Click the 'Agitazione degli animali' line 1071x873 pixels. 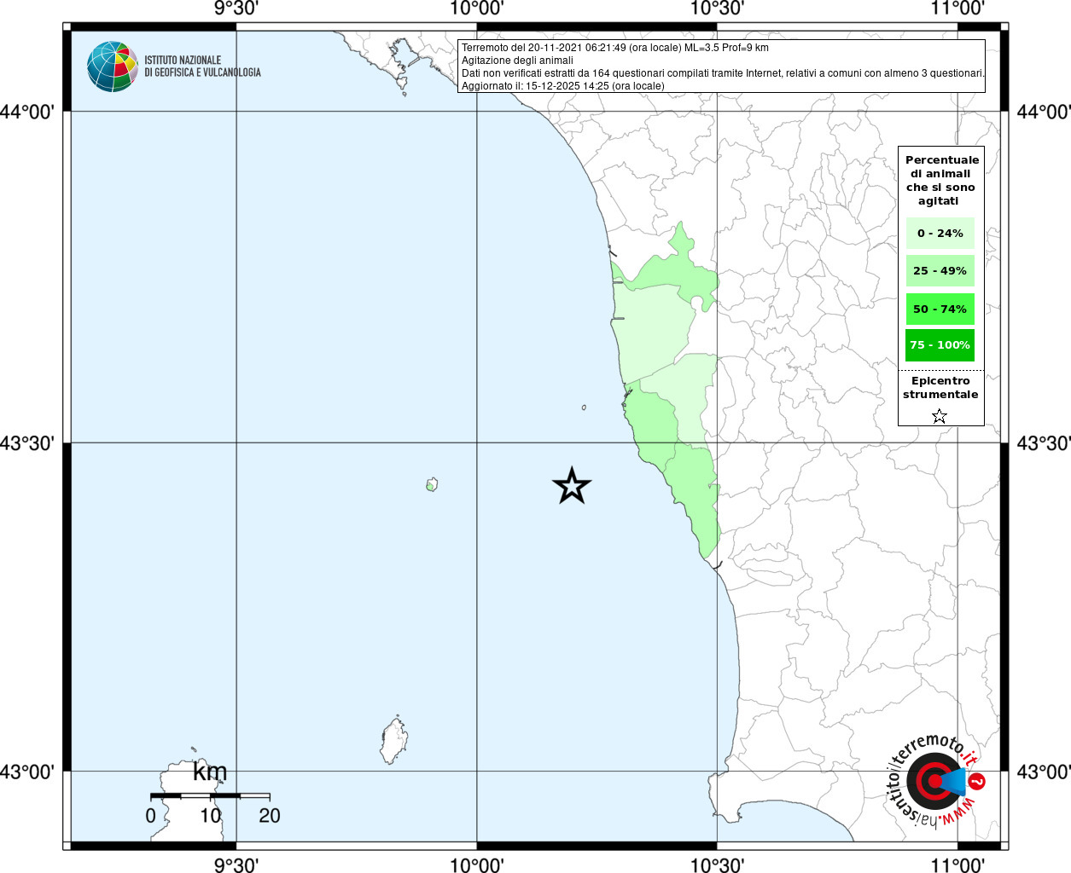point(517,61)
